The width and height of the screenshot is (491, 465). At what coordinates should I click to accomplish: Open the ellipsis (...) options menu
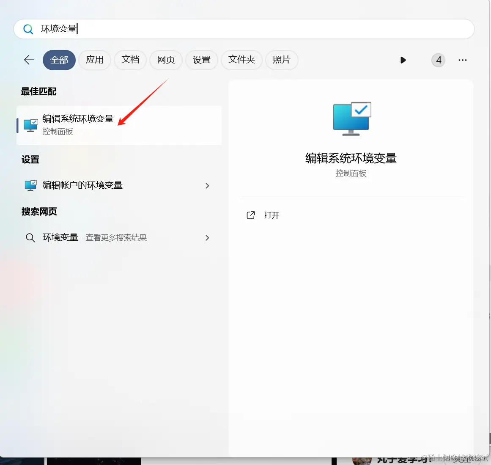coord(462,60)
